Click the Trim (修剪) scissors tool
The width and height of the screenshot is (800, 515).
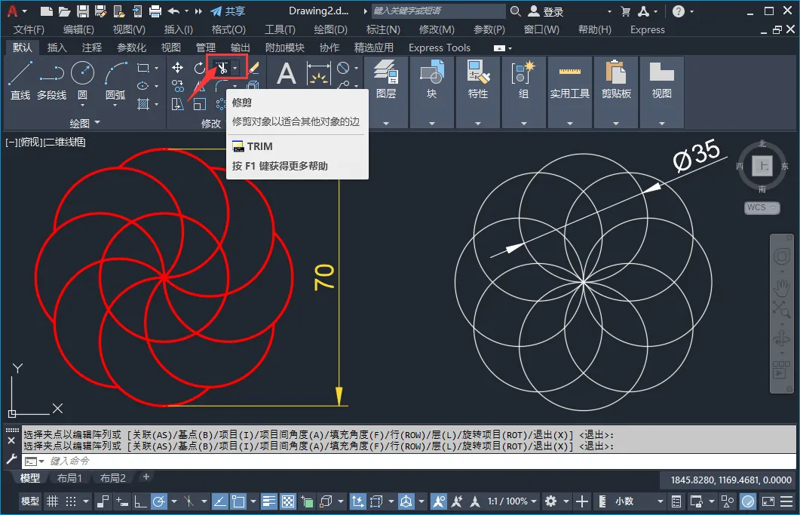coord(222,69)
